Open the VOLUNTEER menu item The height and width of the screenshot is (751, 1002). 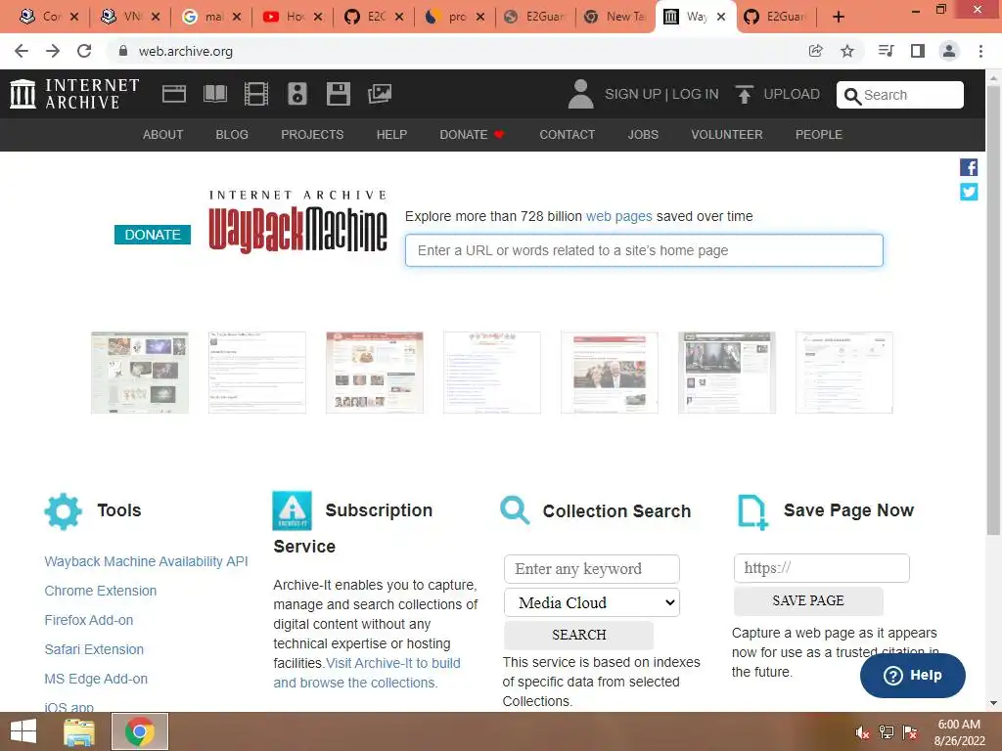[x=727, y=135]
